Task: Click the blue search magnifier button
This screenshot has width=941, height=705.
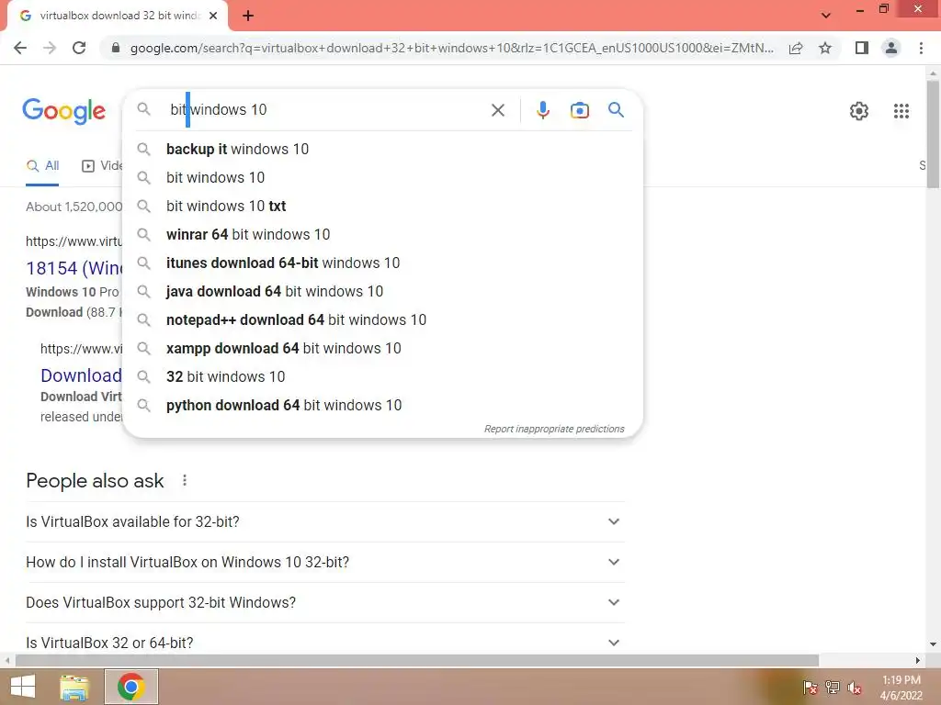Action: (x=616, y=110)
